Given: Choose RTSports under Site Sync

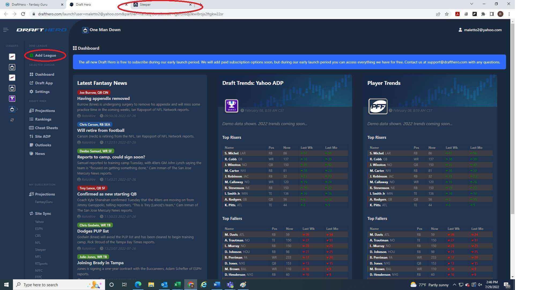Looking at the screenshot, I should click(x=41, y=264).
